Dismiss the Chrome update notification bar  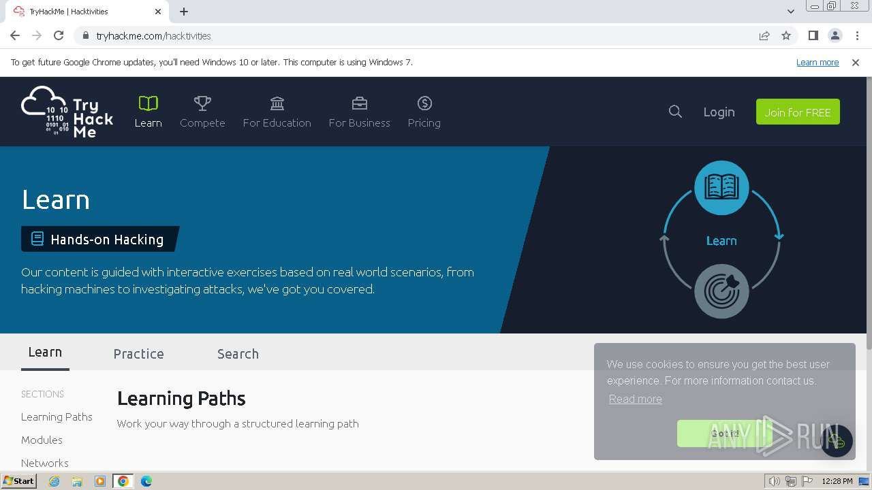(x=856, y=62)
